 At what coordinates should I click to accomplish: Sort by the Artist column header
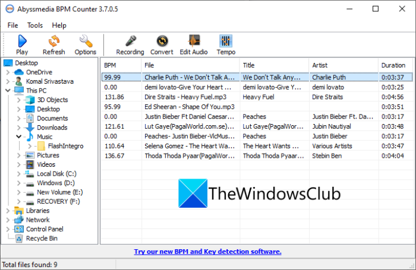(x=344, y=65)
